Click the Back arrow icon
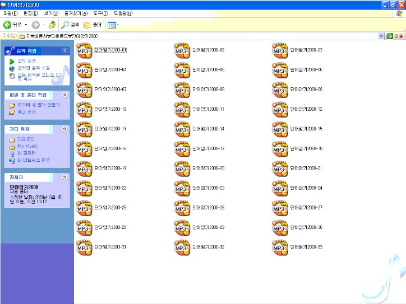This screenshot has height=304, width=406. click(7, 25)
